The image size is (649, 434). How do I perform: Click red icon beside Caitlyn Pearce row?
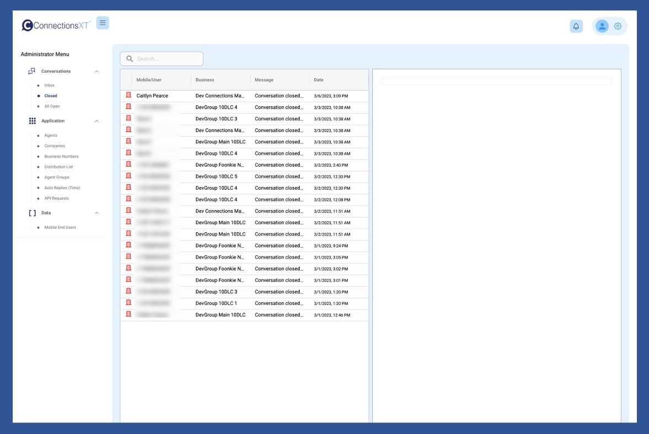point(128,95)
